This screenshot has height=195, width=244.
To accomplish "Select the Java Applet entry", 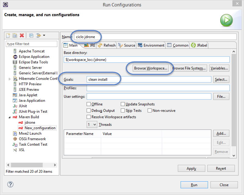I will pyautogui.click(x=28, y=95).
